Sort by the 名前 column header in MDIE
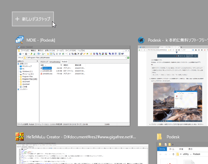Image resolution: width=208 pixels, height=164 pixels. pyautogui.click(x=47, y=65)
